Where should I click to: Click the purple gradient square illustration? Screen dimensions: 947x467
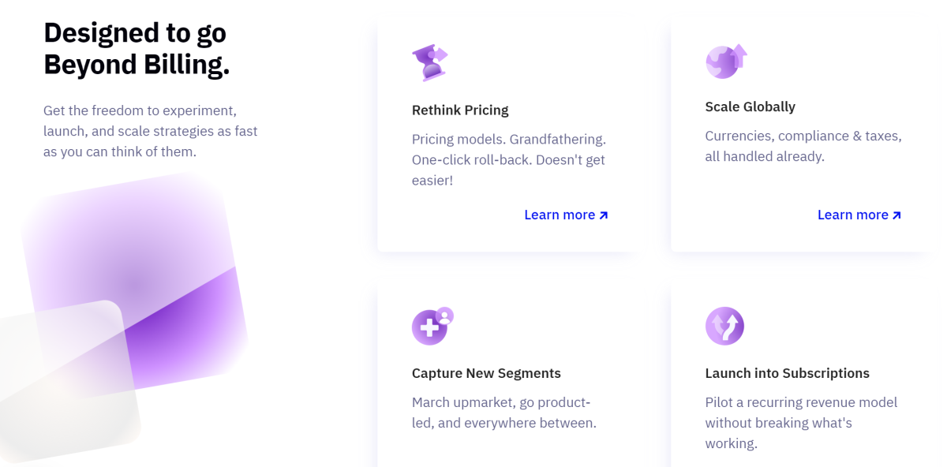[134, 280]
